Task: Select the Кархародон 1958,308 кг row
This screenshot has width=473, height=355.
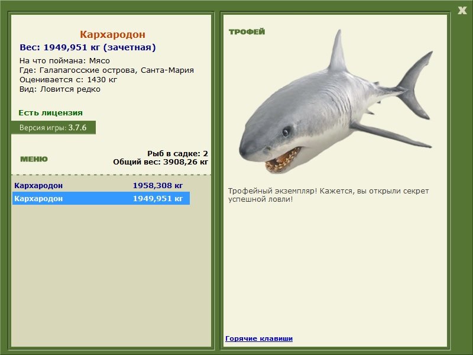Action: [x=101, y=185]
